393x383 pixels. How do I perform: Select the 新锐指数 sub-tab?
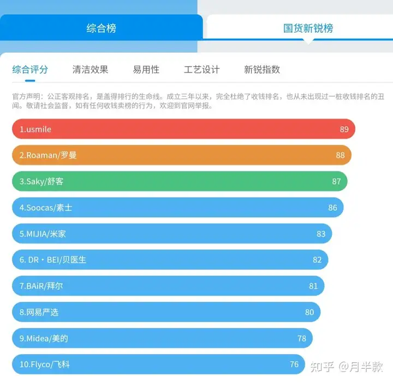tap(262, 69)
